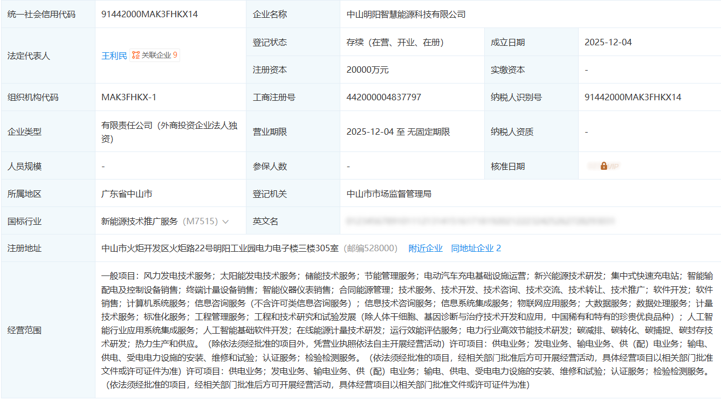Open the 同地址企业 2 link
Viewport: 721px width, 400px height.
point(476,248)
